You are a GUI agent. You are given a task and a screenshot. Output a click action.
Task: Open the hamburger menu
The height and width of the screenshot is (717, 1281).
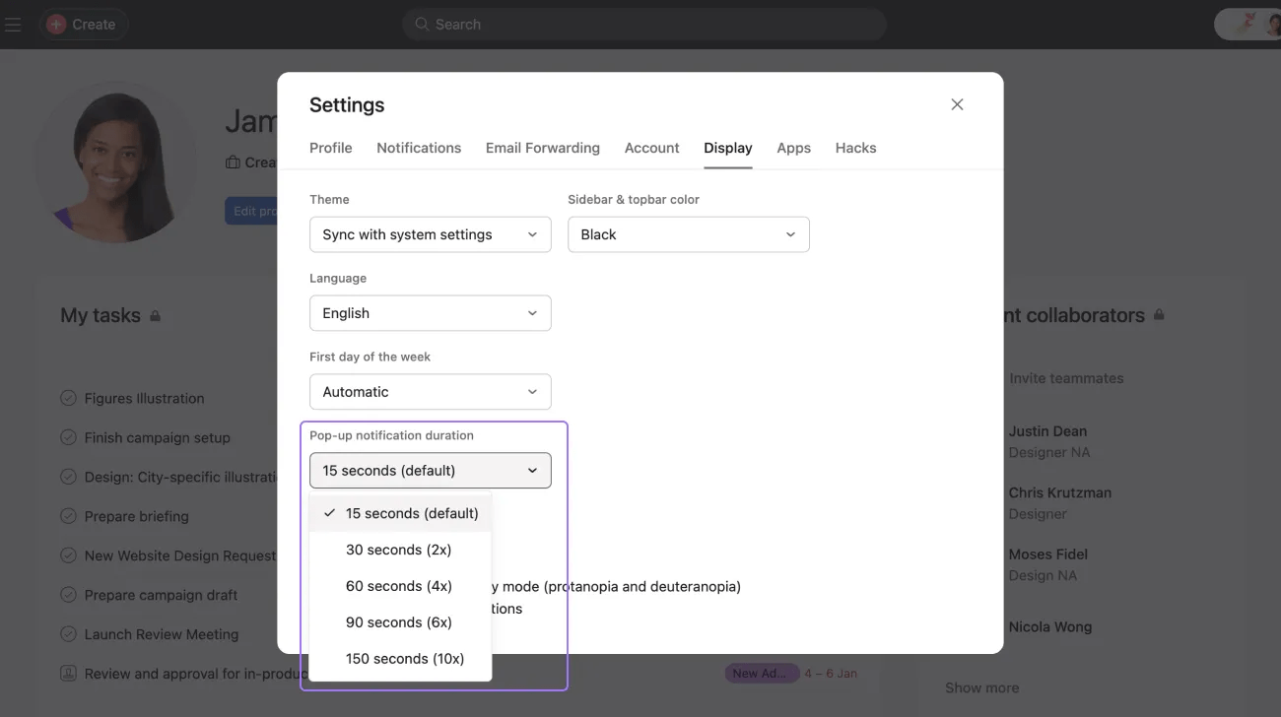[13, 24]
